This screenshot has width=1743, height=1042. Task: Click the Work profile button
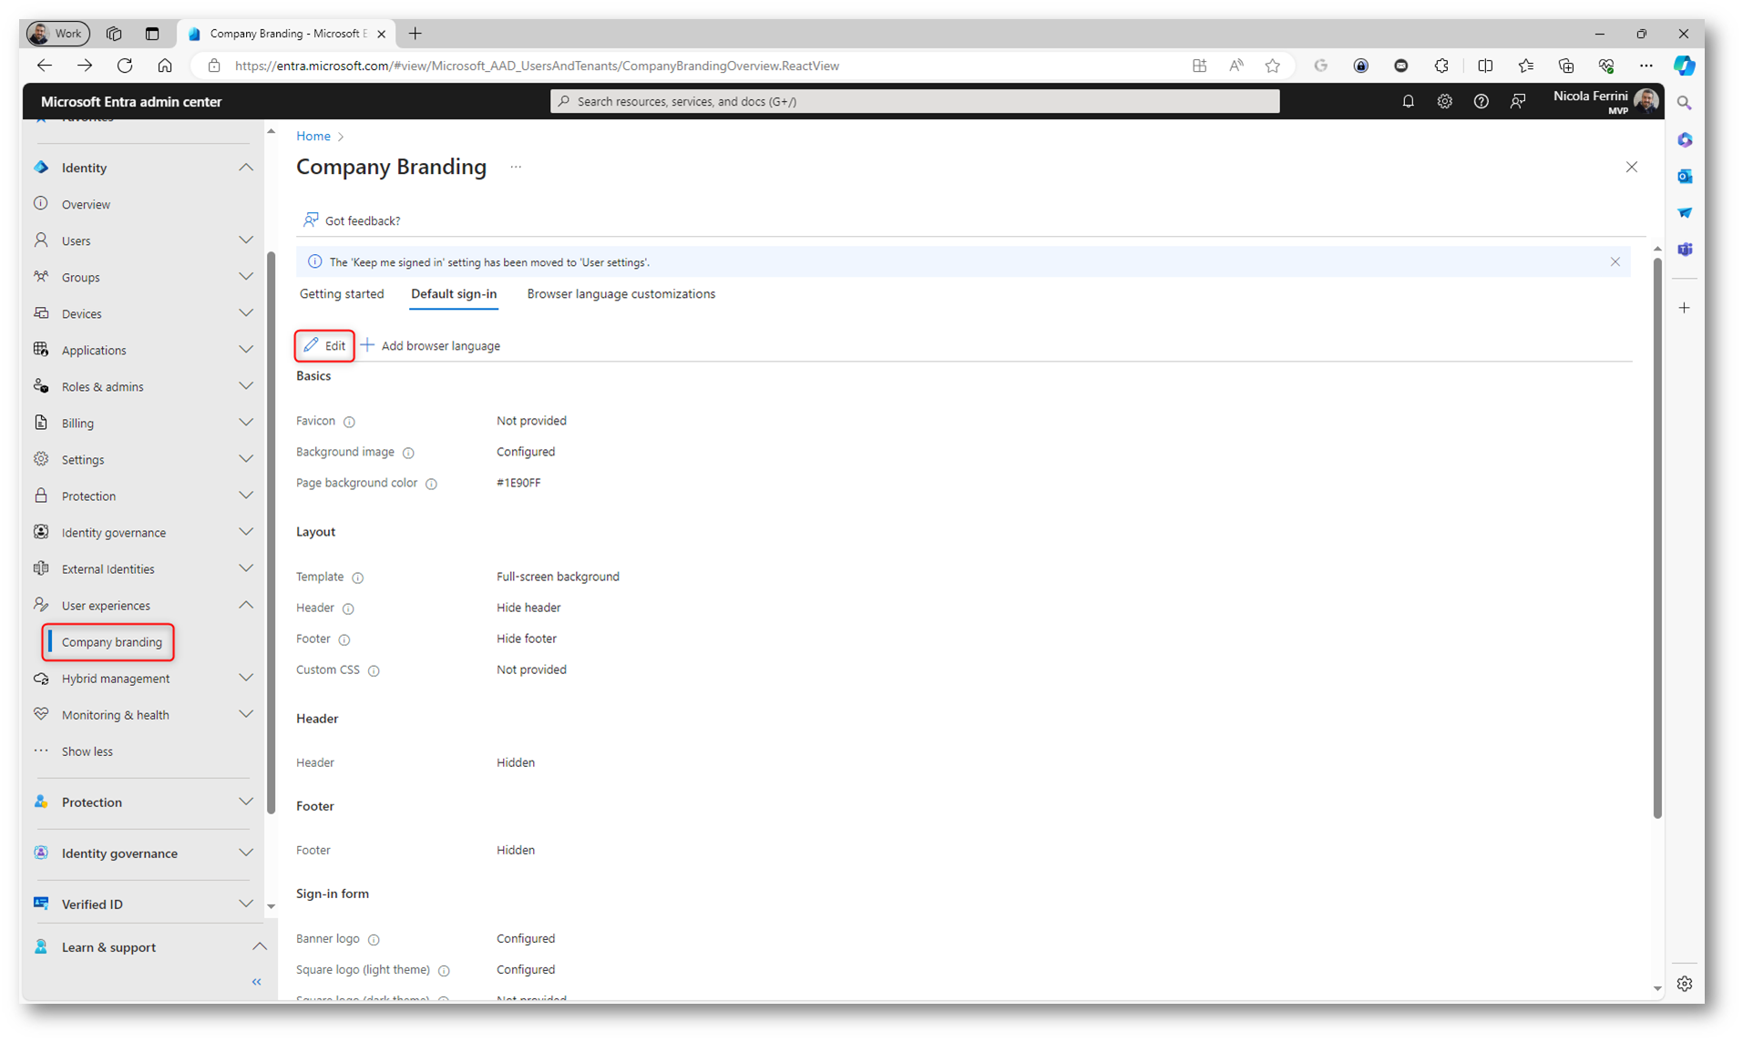(x=58, y=34)
